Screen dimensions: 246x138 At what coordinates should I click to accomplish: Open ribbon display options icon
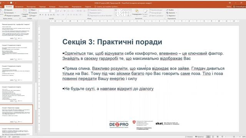tap(230, 3)
